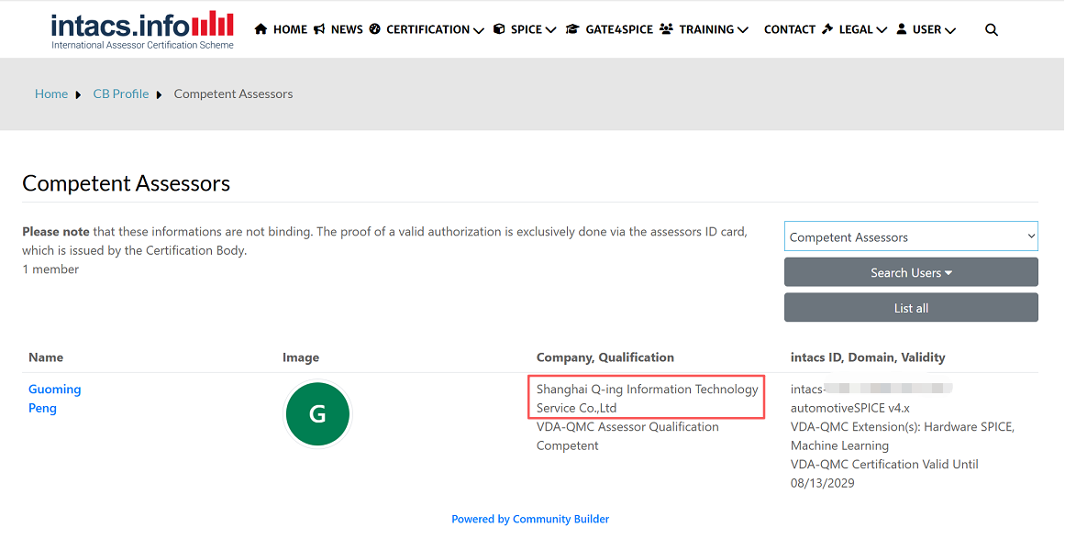The image size is (1065, 549).
Task: Click the 08/13/2029 validity date
Action: tap(823, 483)
